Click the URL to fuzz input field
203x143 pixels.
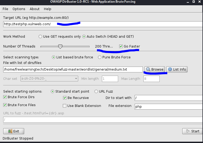[x=103, y=120]
